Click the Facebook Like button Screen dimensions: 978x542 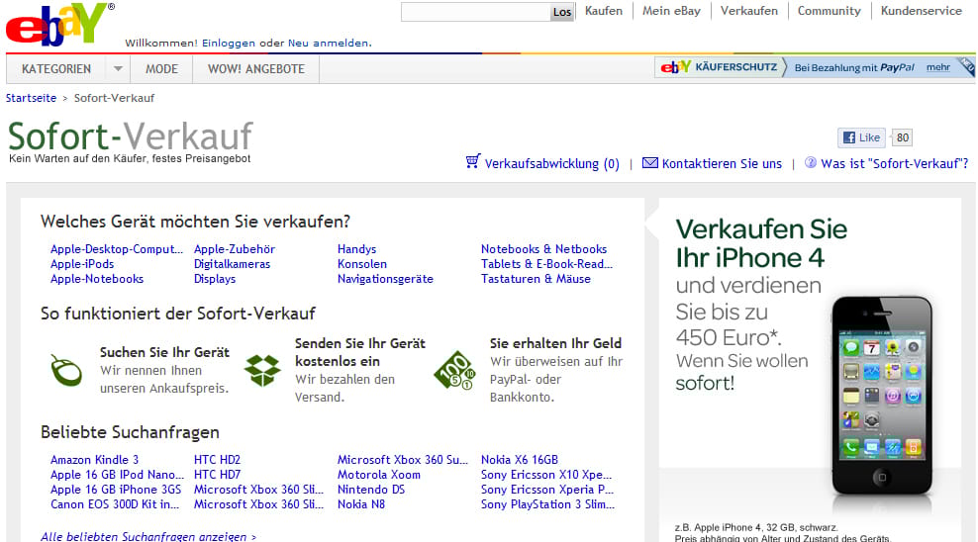(x=861, y=137)
